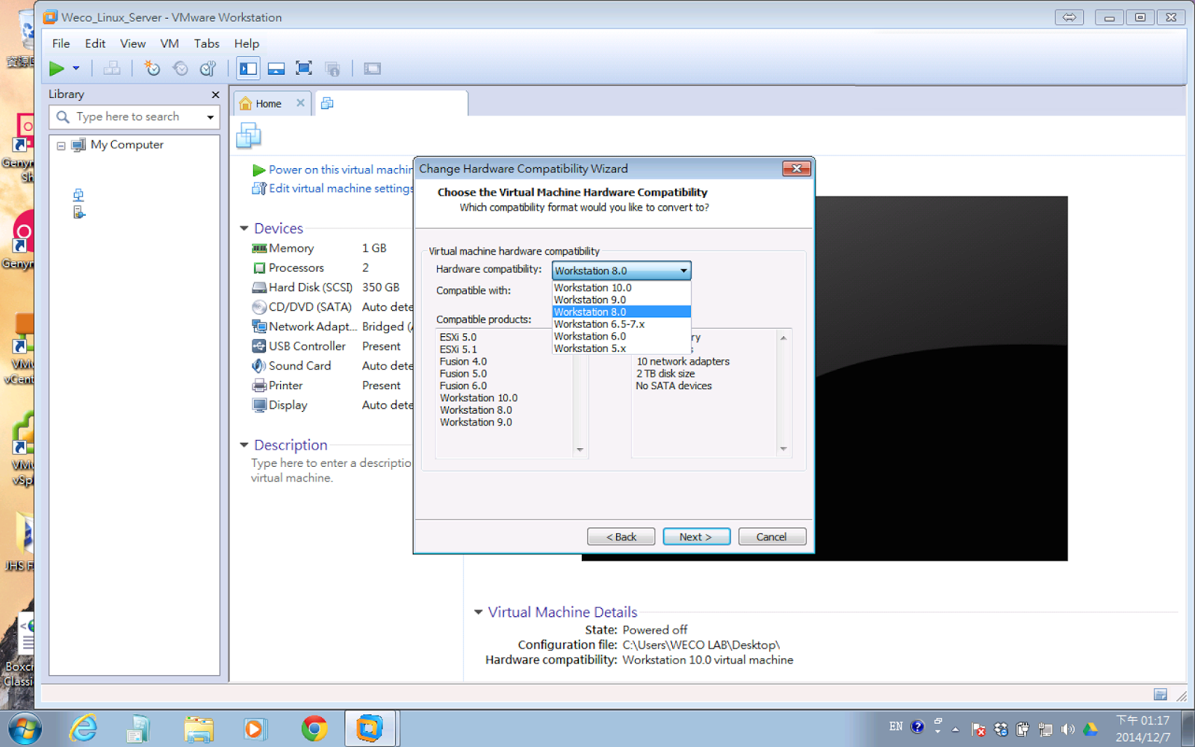Select the virtual machine icon in Library tree

pos(78,195)
